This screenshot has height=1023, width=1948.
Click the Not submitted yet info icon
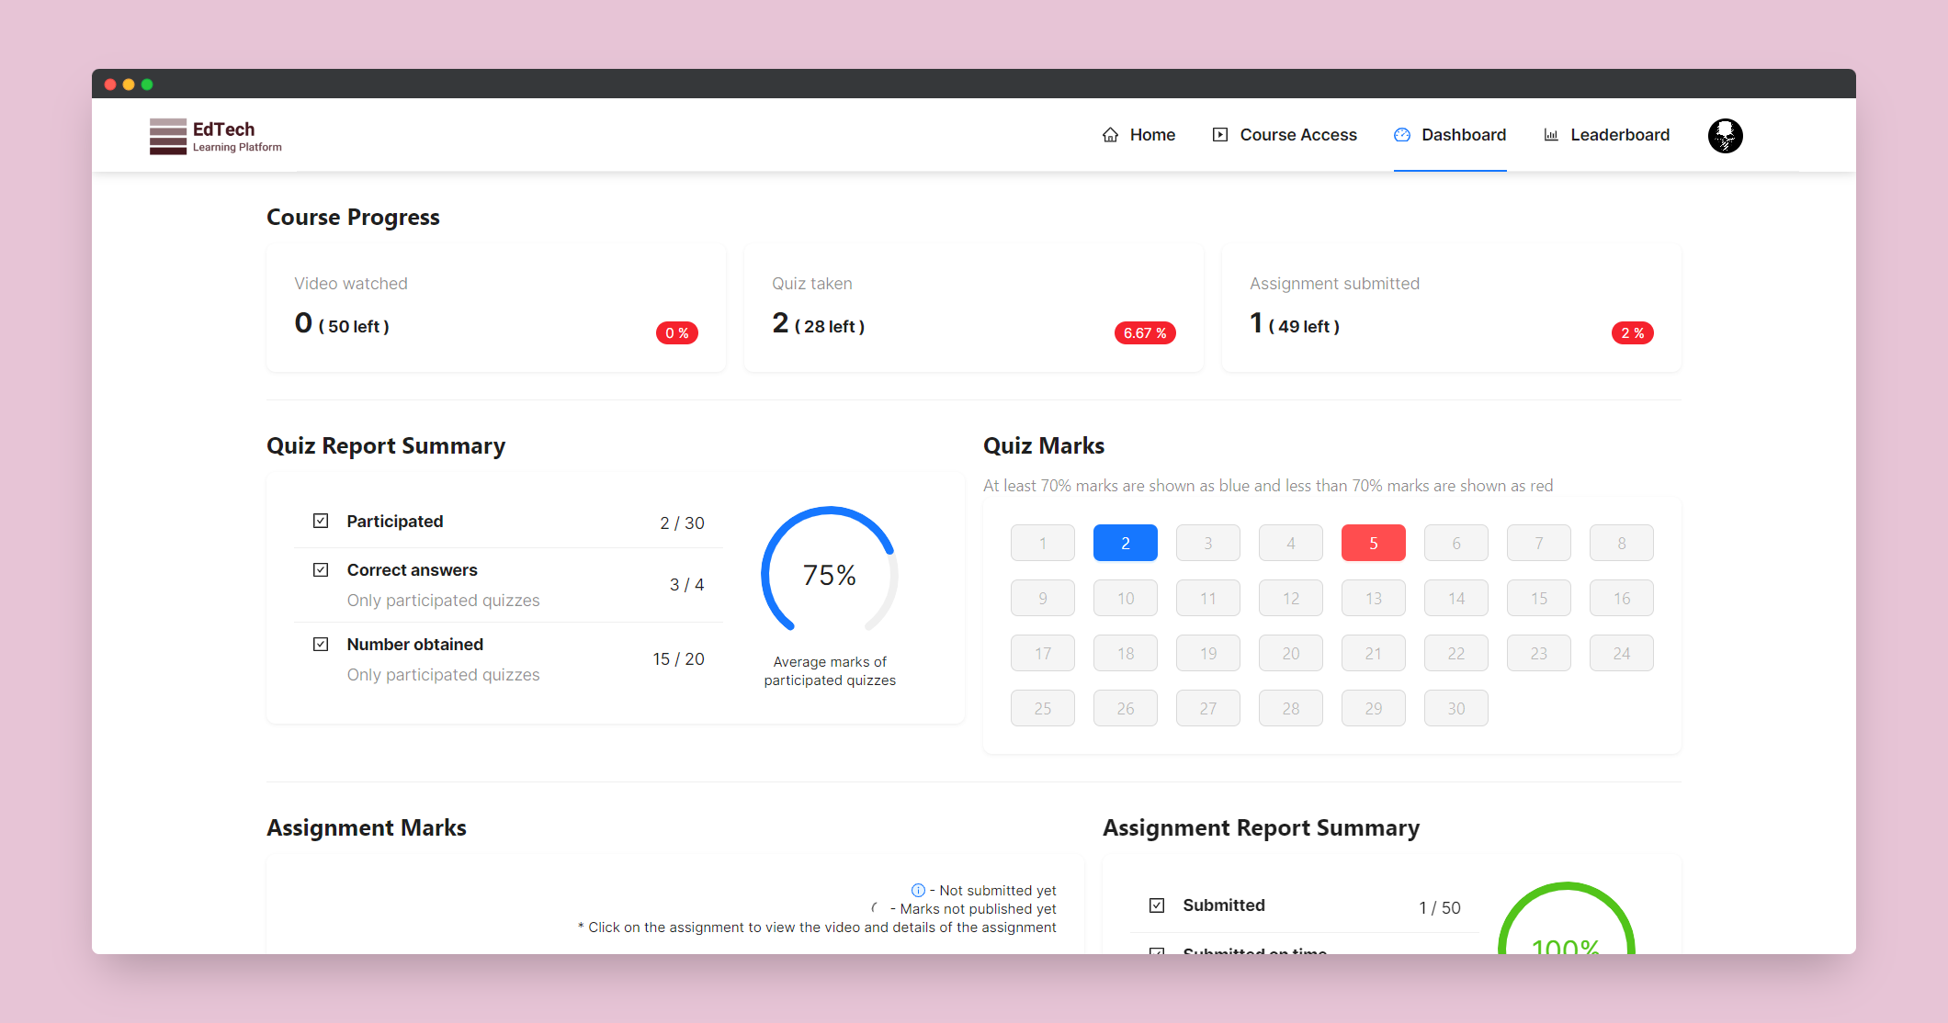(918, 890)
